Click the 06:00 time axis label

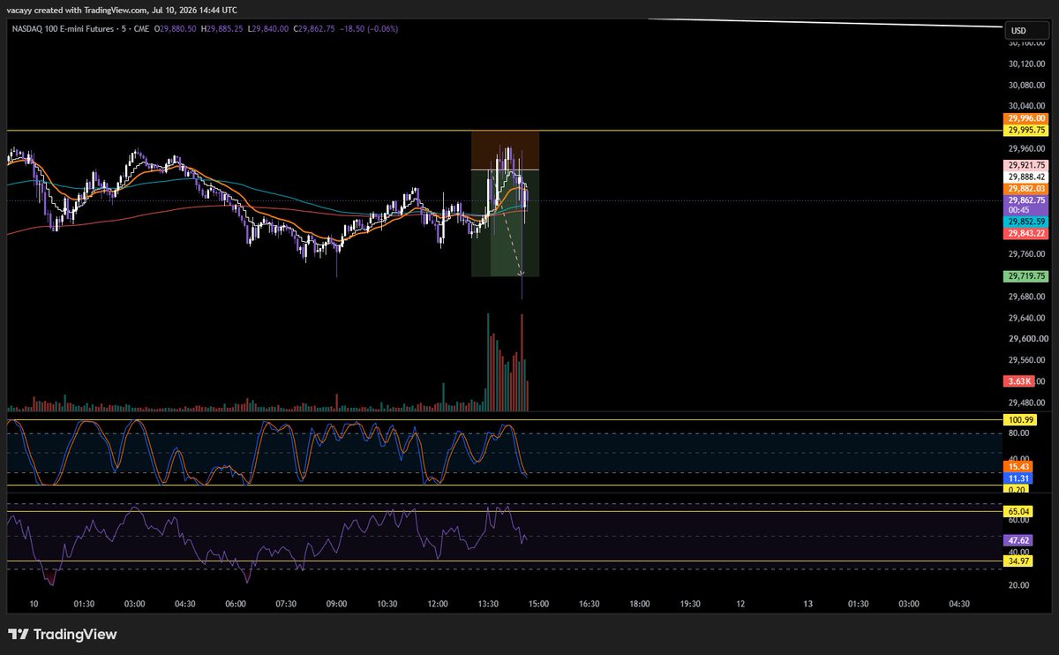pyautogui.click(x=236, y=604)
